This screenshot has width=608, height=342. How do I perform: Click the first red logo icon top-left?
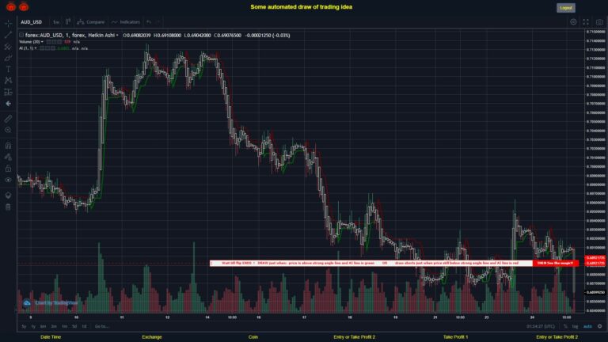pyautogui.click(x=11, y=6)
